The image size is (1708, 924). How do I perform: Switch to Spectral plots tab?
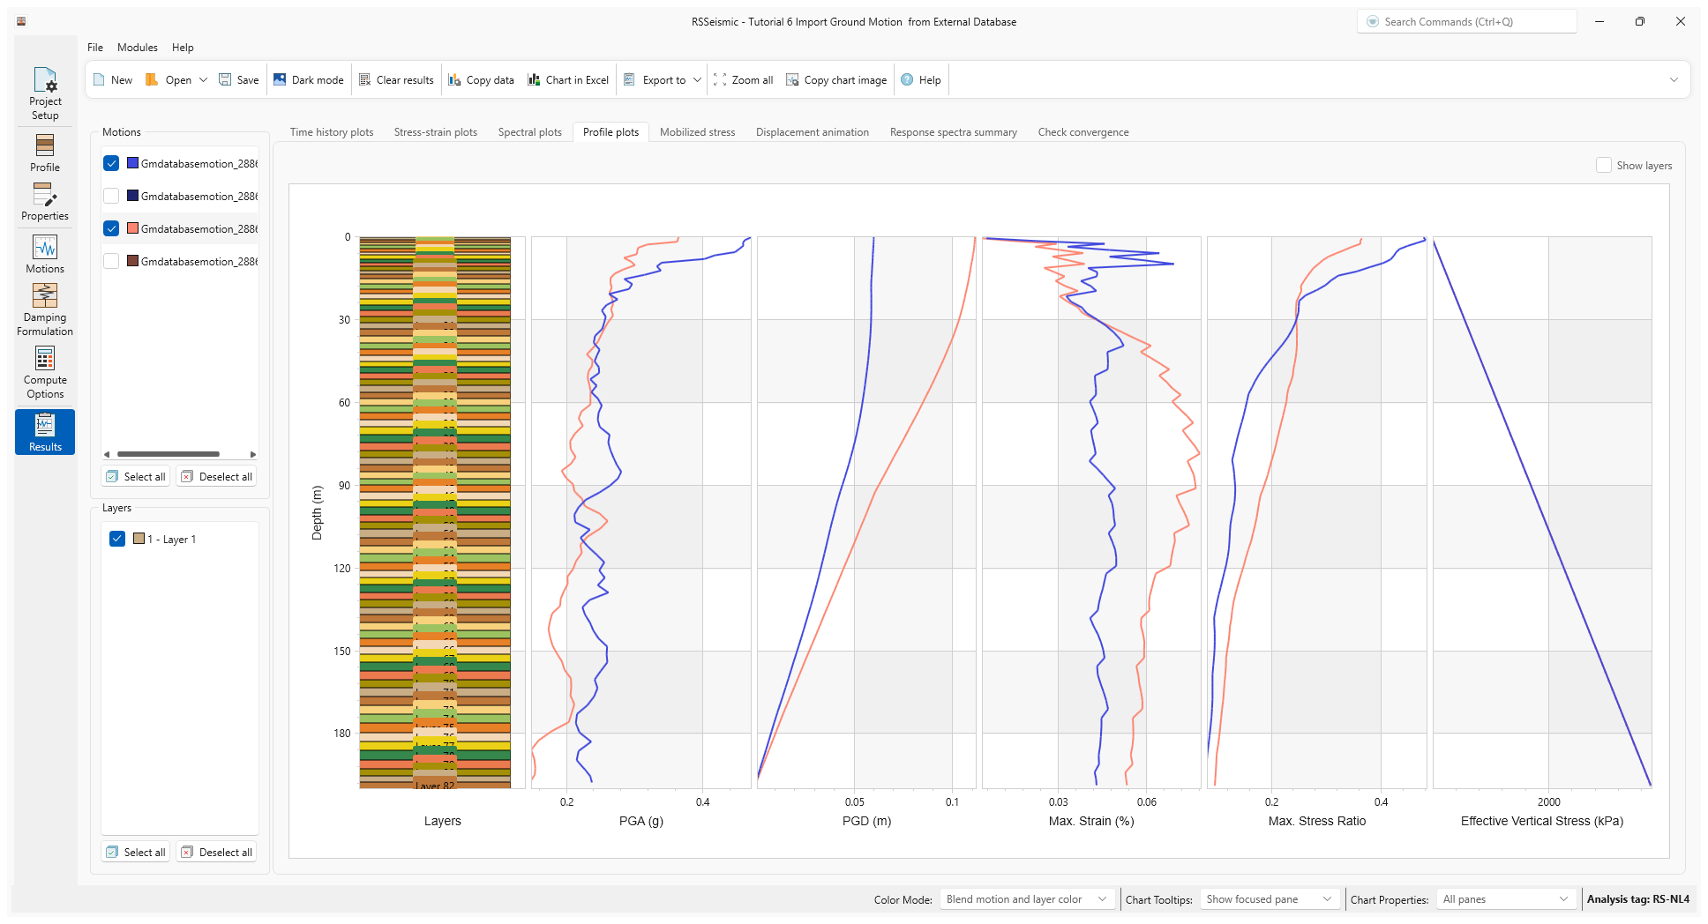[x=529, y=131]
